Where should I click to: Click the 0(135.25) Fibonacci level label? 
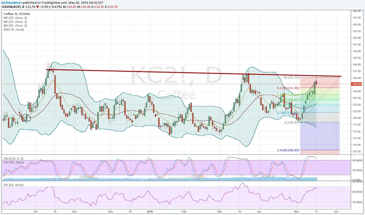point(291,77)
